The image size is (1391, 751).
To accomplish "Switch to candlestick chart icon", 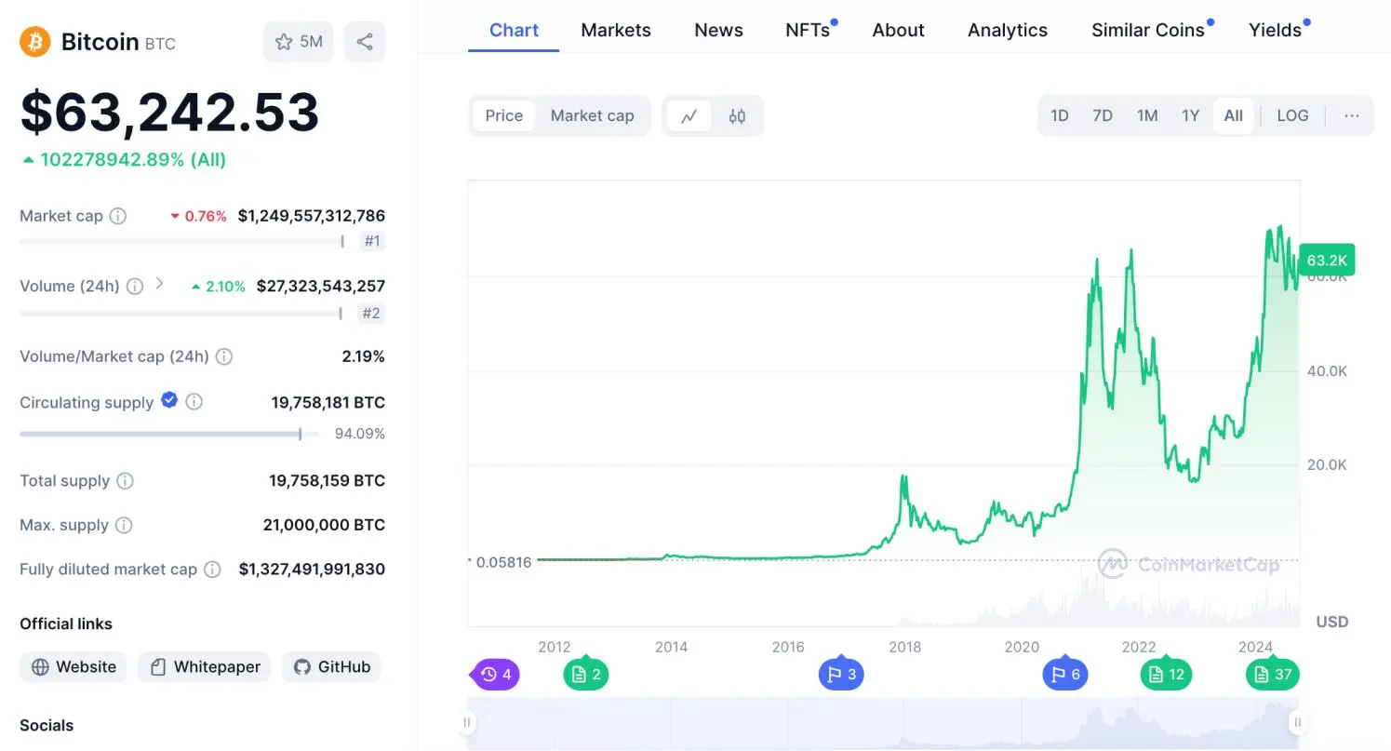I will click(x=737, y=116).
